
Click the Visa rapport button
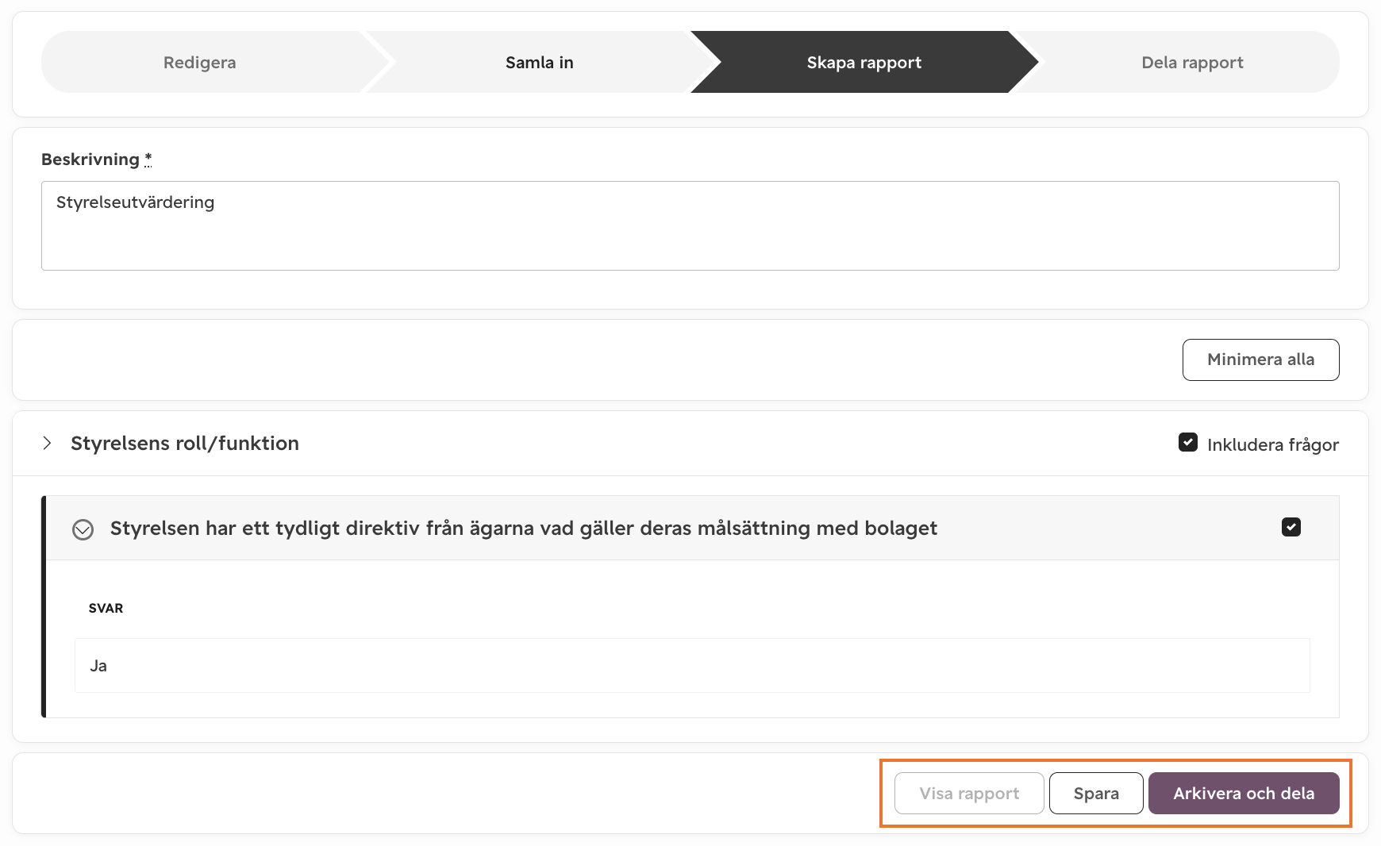[x=969, y=794]
